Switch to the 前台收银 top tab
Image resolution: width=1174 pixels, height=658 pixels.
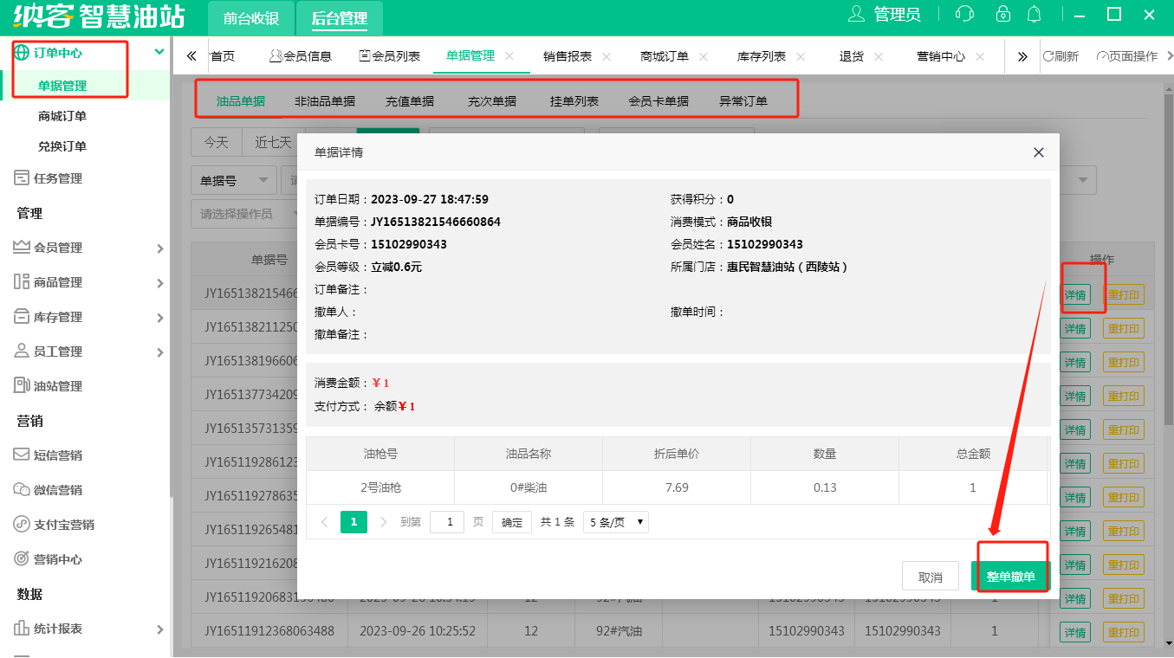[250, 18]
